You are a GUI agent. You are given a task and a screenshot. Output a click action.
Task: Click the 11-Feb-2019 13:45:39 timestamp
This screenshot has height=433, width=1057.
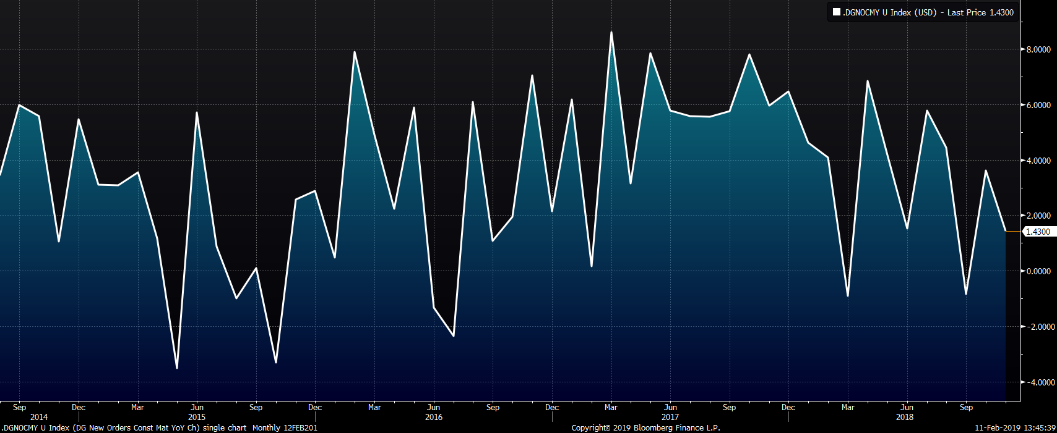[1015, 427]
